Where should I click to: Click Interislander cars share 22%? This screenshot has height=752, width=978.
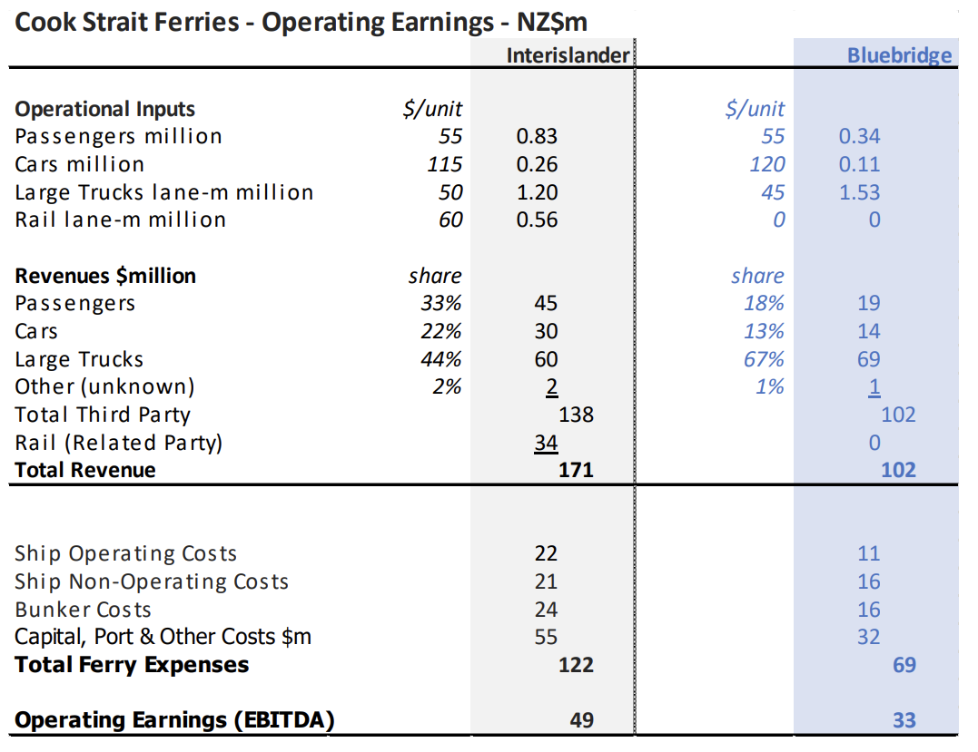(441, 331)
